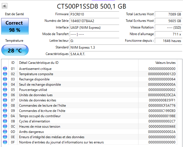The width and height of the screenshot is (183, 147).
Task: Click the serial number field 1846E1D7BAA2
Action: 94,21
